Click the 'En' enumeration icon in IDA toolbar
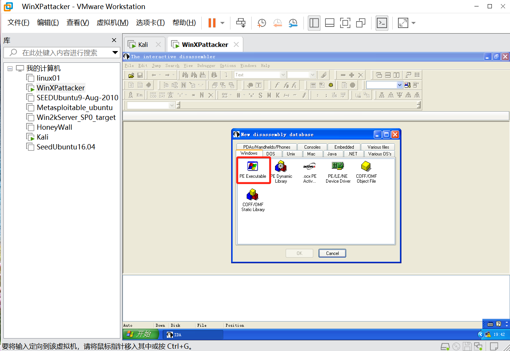 (140, 95)
